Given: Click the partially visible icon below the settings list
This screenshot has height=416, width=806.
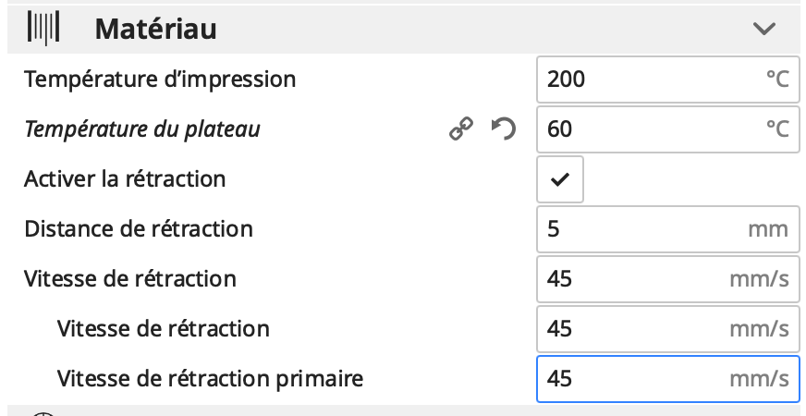Looking at the screenshot, I should [x=43, y=412].
